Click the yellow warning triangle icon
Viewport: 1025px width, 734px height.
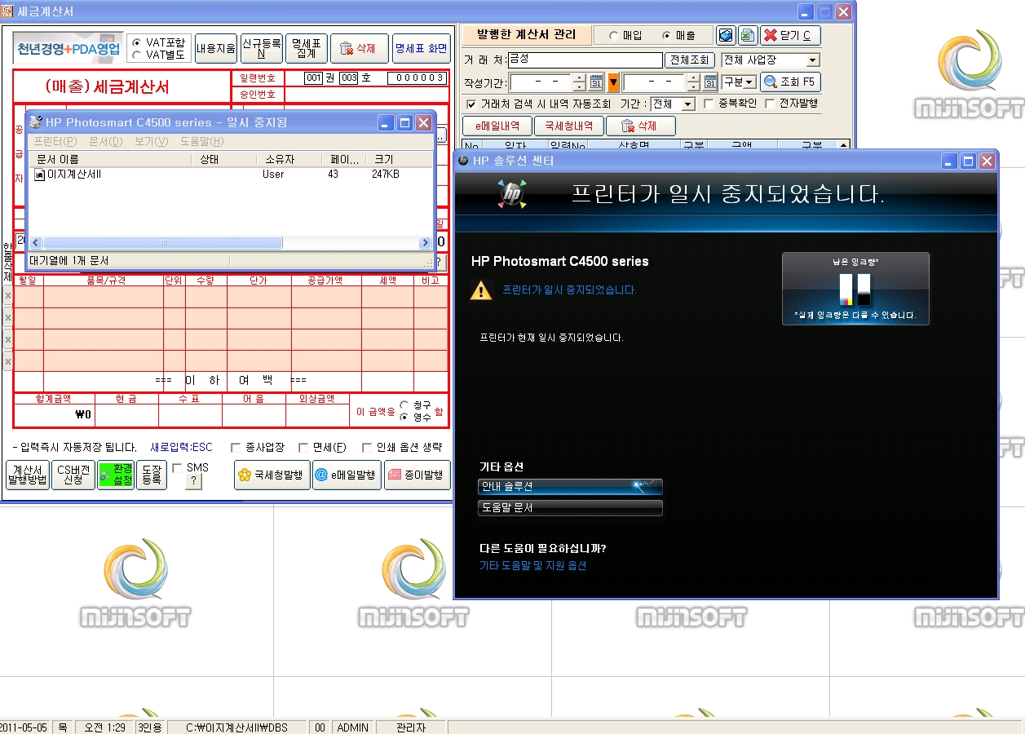point(481,290)
